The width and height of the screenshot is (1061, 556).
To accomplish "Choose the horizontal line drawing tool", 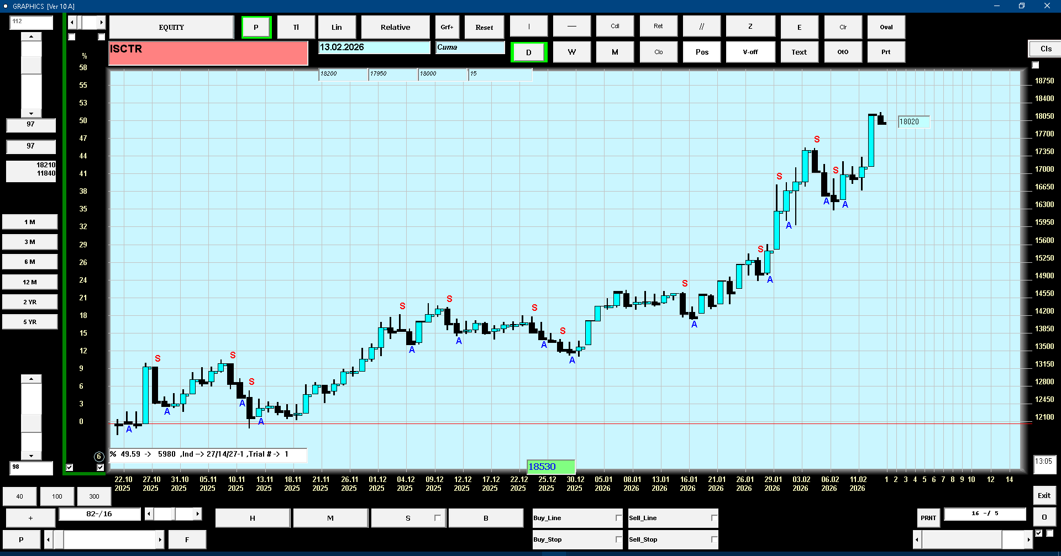I will click(x=571, y=27).
